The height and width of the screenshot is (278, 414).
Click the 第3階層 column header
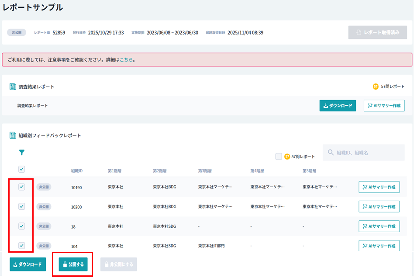pos(205,171)
